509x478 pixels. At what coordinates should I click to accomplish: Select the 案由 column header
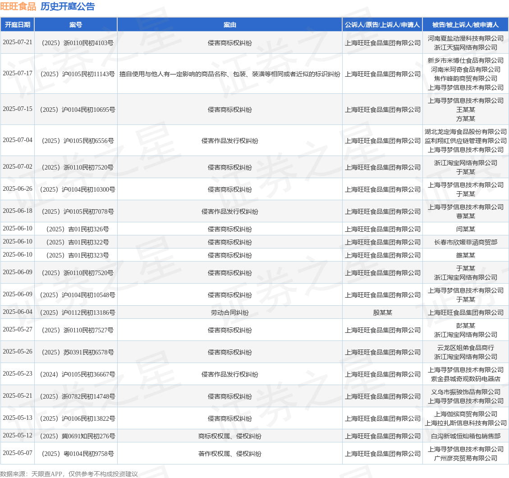pos(230,25)
